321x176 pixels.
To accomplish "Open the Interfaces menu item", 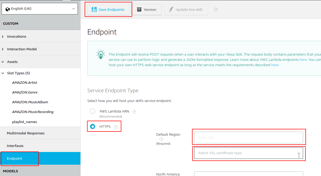I will pyautogui.click(x=15, y=146).
